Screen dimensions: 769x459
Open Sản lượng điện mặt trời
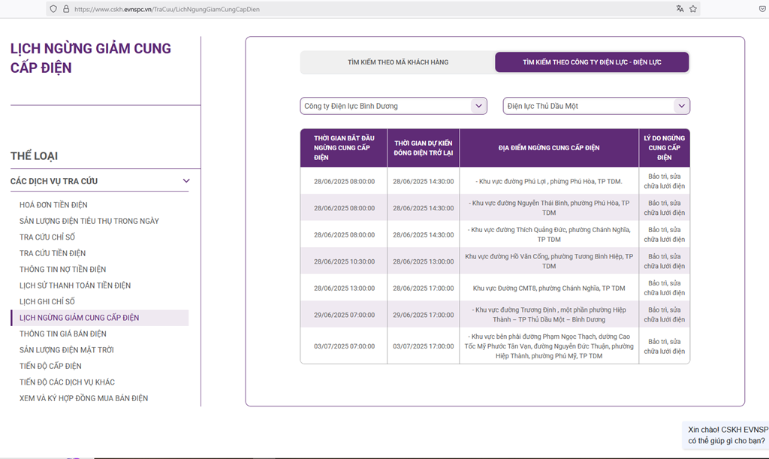pyautogui.click(x=67, y=350)
